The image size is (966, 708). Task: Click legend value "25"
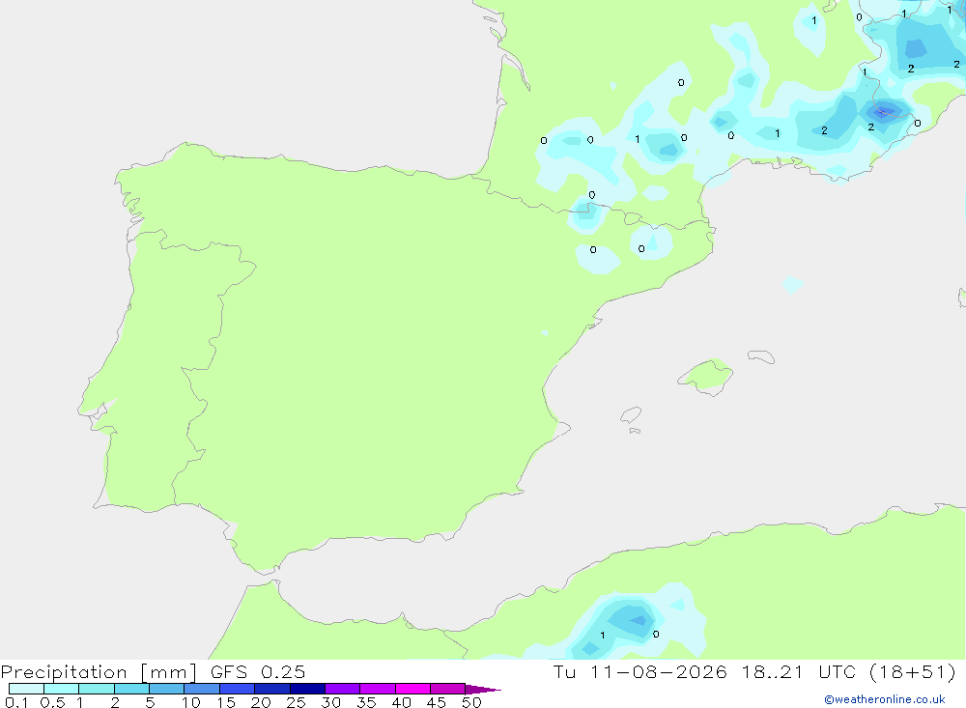pyautogui.click(x=296, y=702)
